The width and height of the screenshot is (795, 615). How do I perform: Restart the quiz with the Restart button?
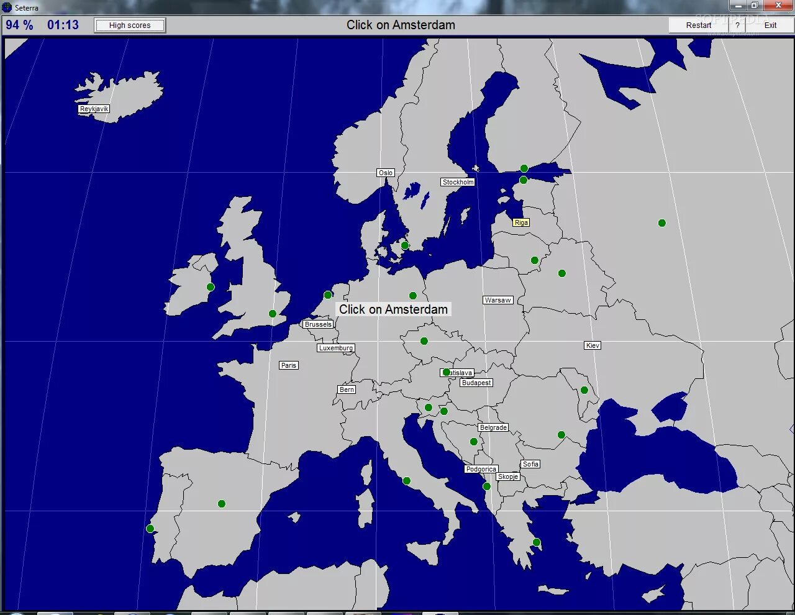coord(699,25)
